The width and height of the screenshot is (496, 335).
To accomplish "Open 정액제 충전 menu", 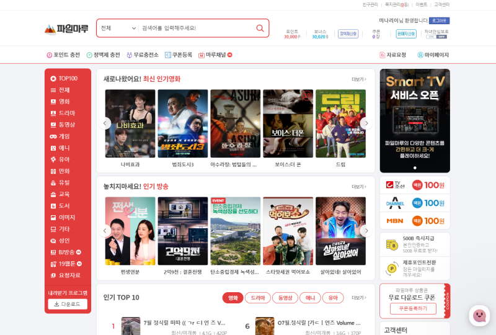I will tap(104, 55).
